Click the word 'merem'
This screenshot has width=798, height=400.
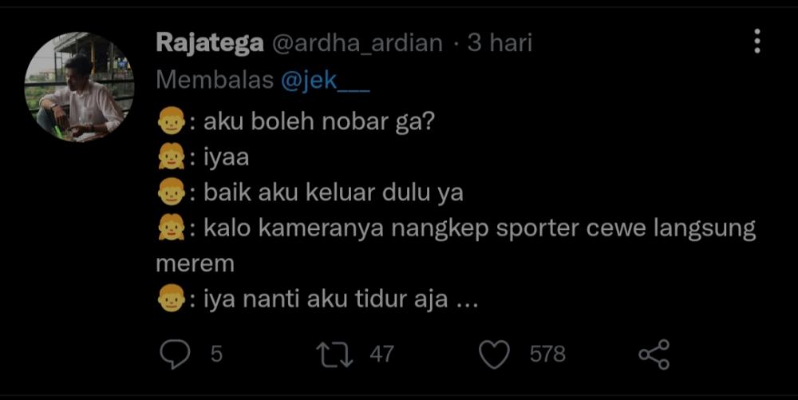pyautogui.click(x=195, y=264)
